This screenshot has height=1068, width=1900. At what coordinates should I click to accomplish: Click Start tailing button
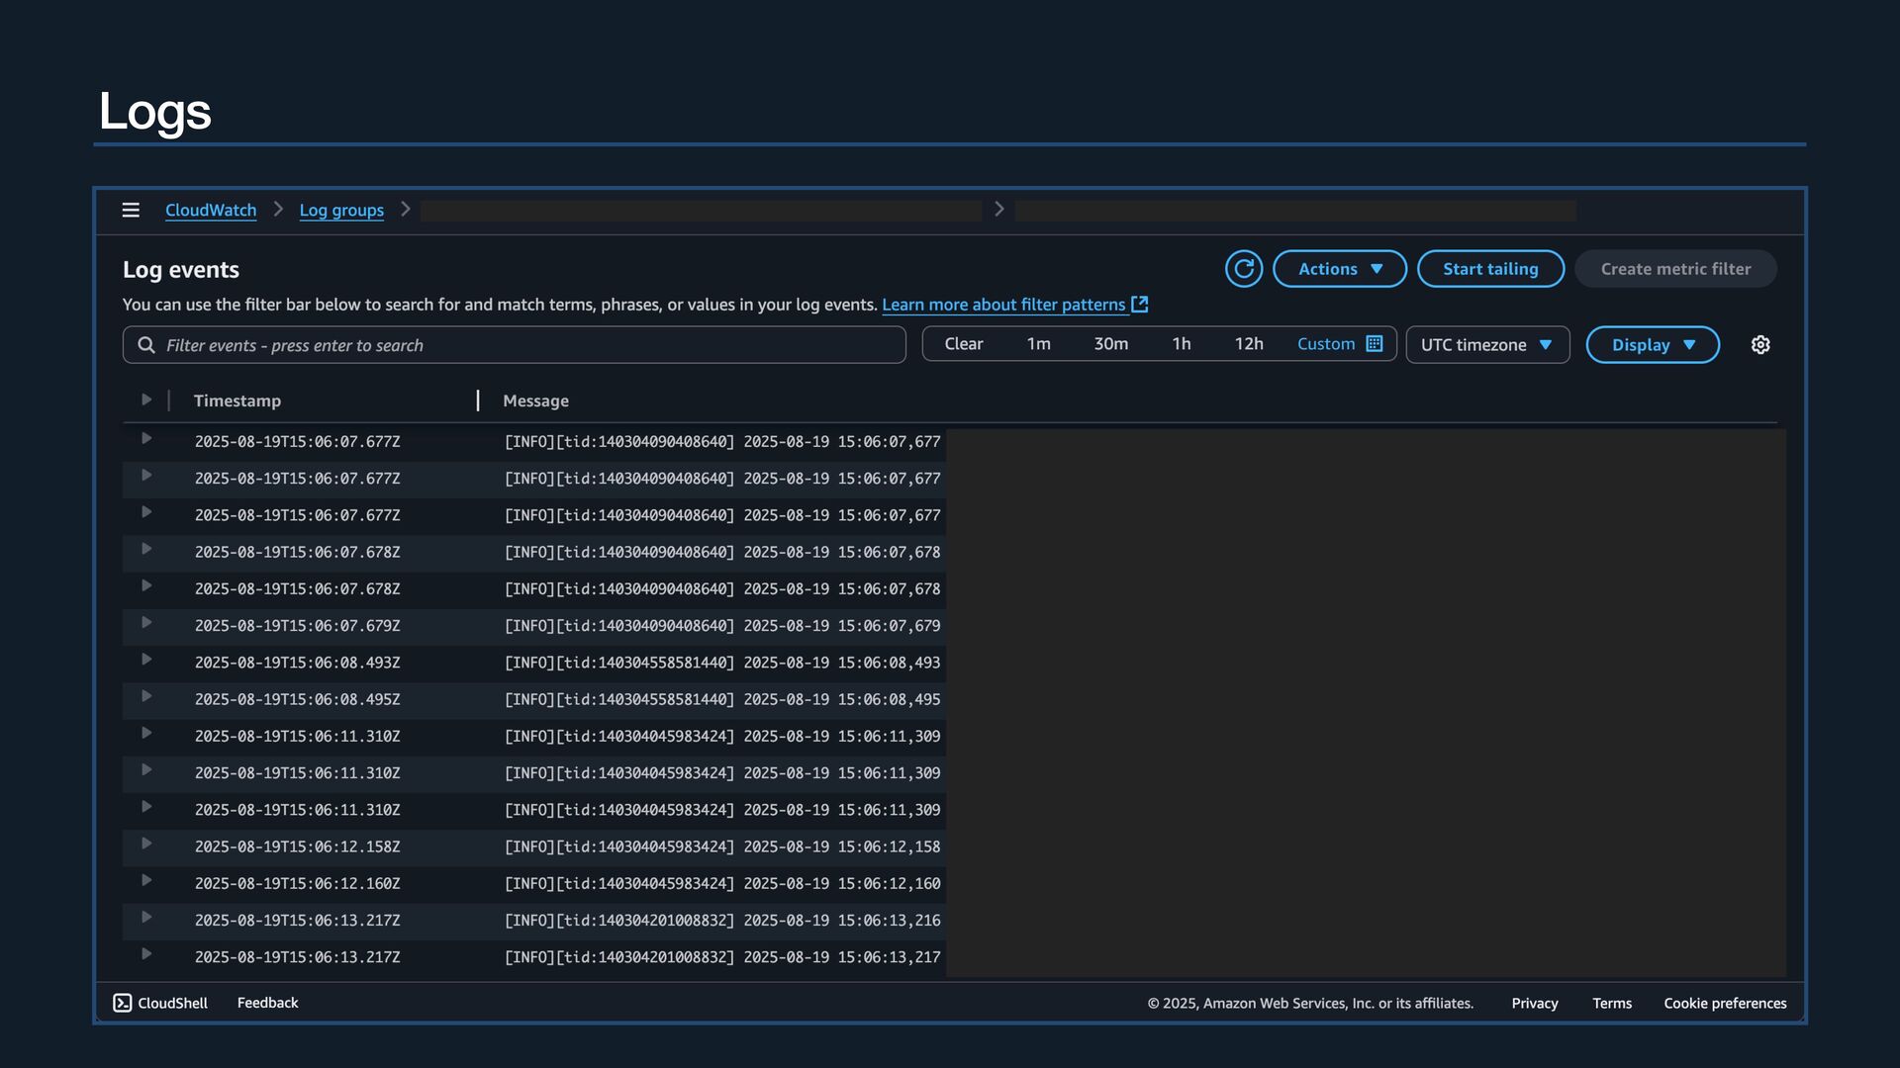pyautogui.click(x=1490, y=269)
